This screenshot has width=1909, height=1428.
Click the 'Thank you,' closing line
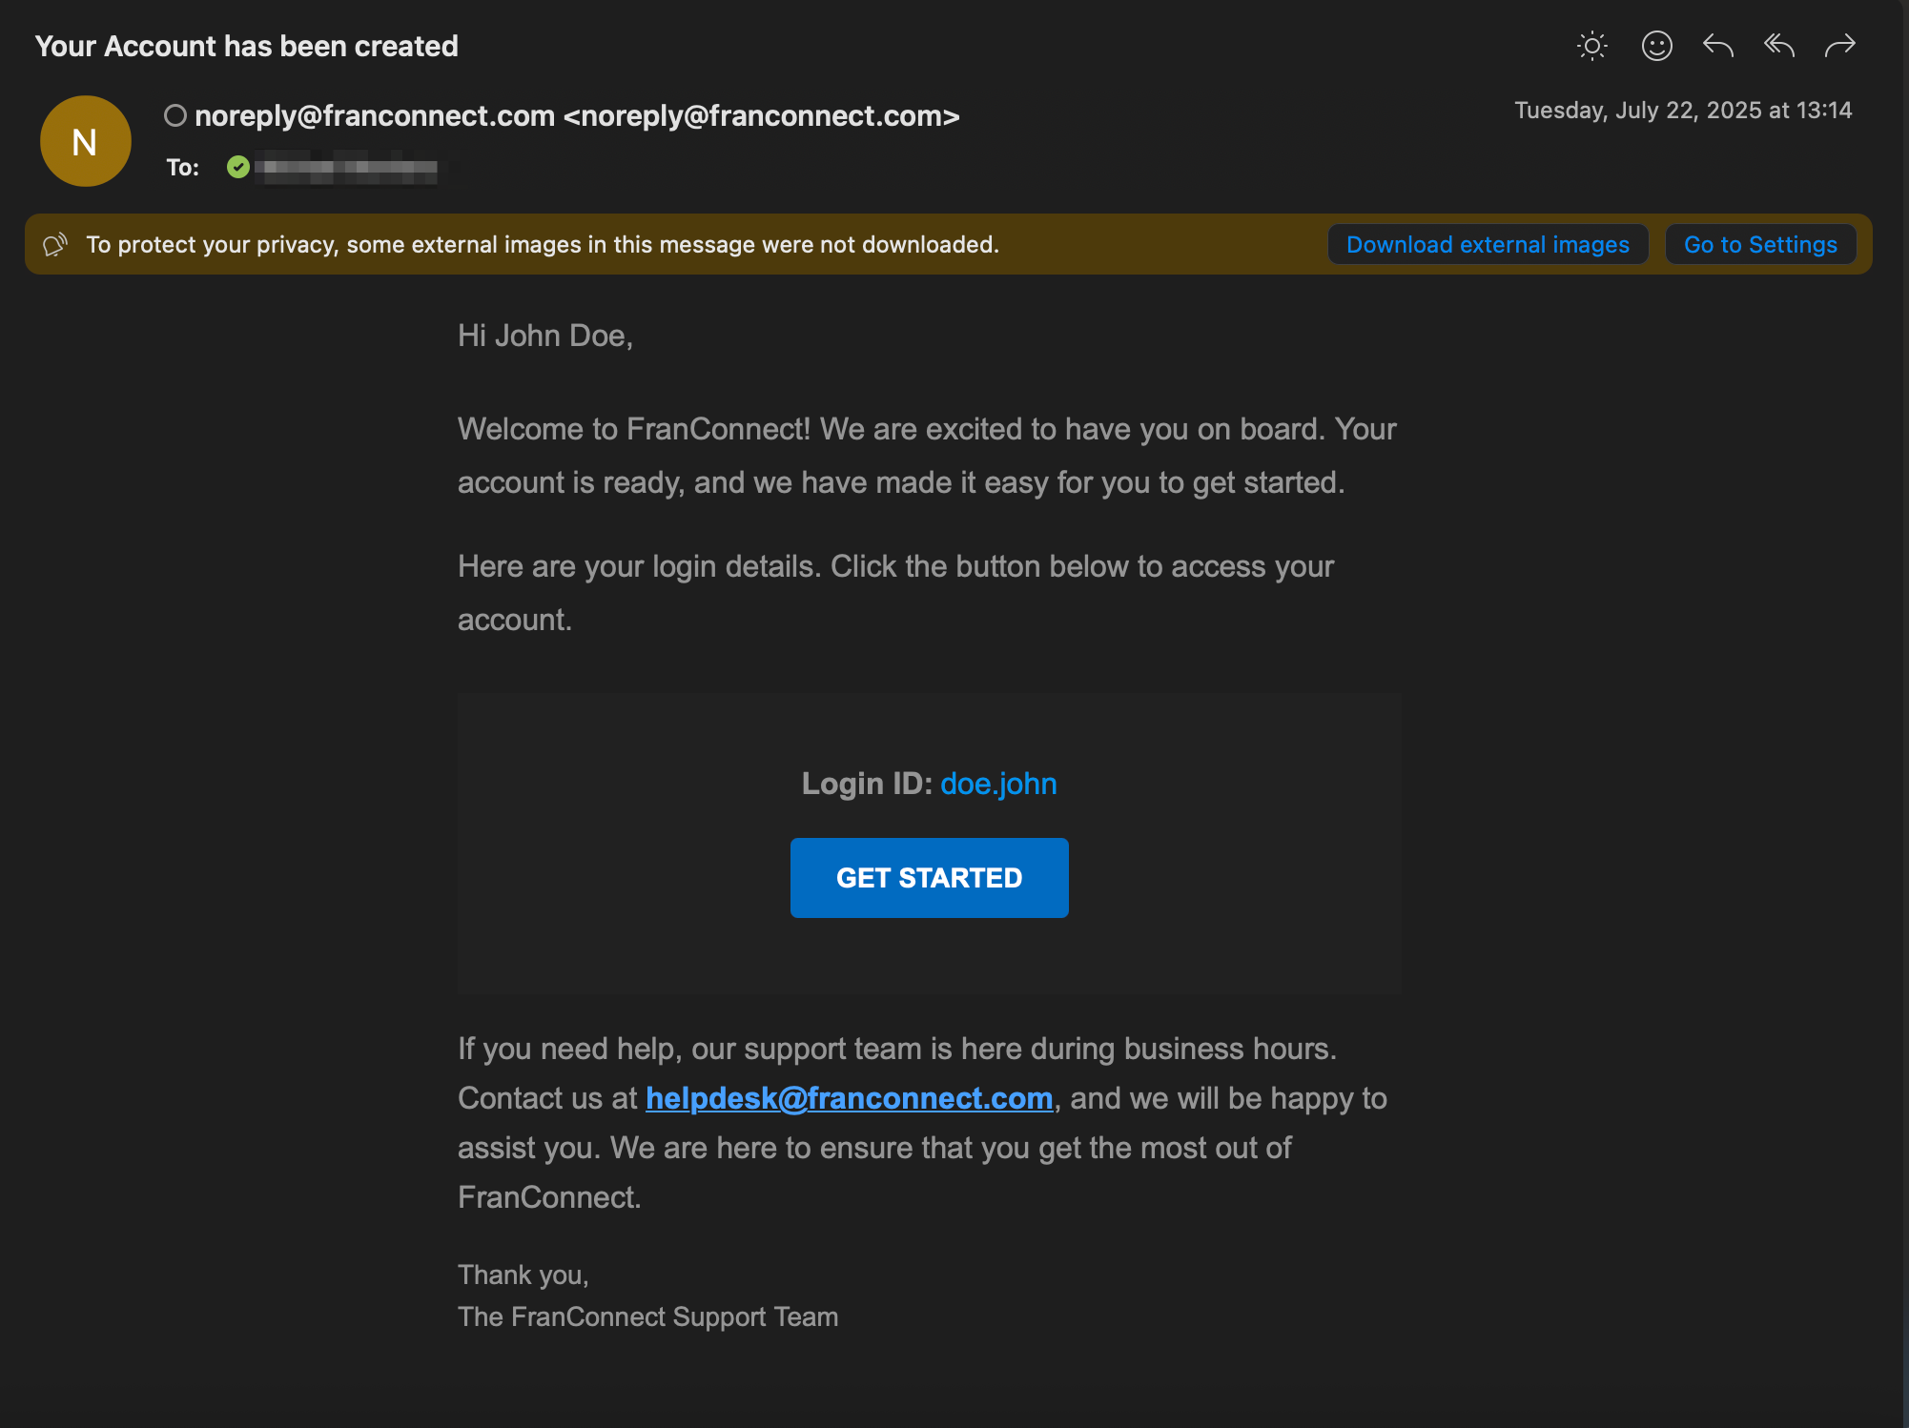(523, 1275)
